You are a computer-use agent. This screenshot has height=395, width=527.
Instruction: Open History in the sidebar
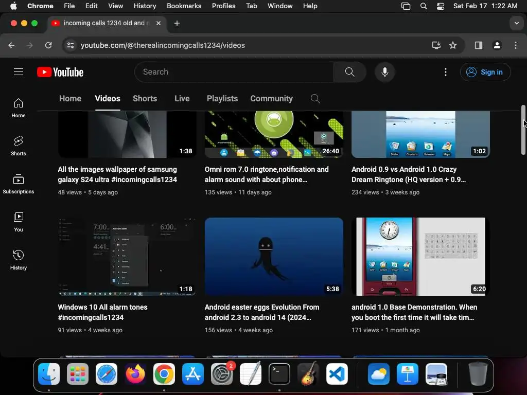[x=19, y=260]
